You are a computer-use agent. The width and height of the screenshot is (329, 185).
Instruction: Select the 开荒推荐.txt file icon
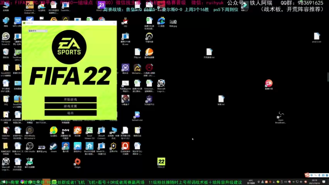(209, 53)
